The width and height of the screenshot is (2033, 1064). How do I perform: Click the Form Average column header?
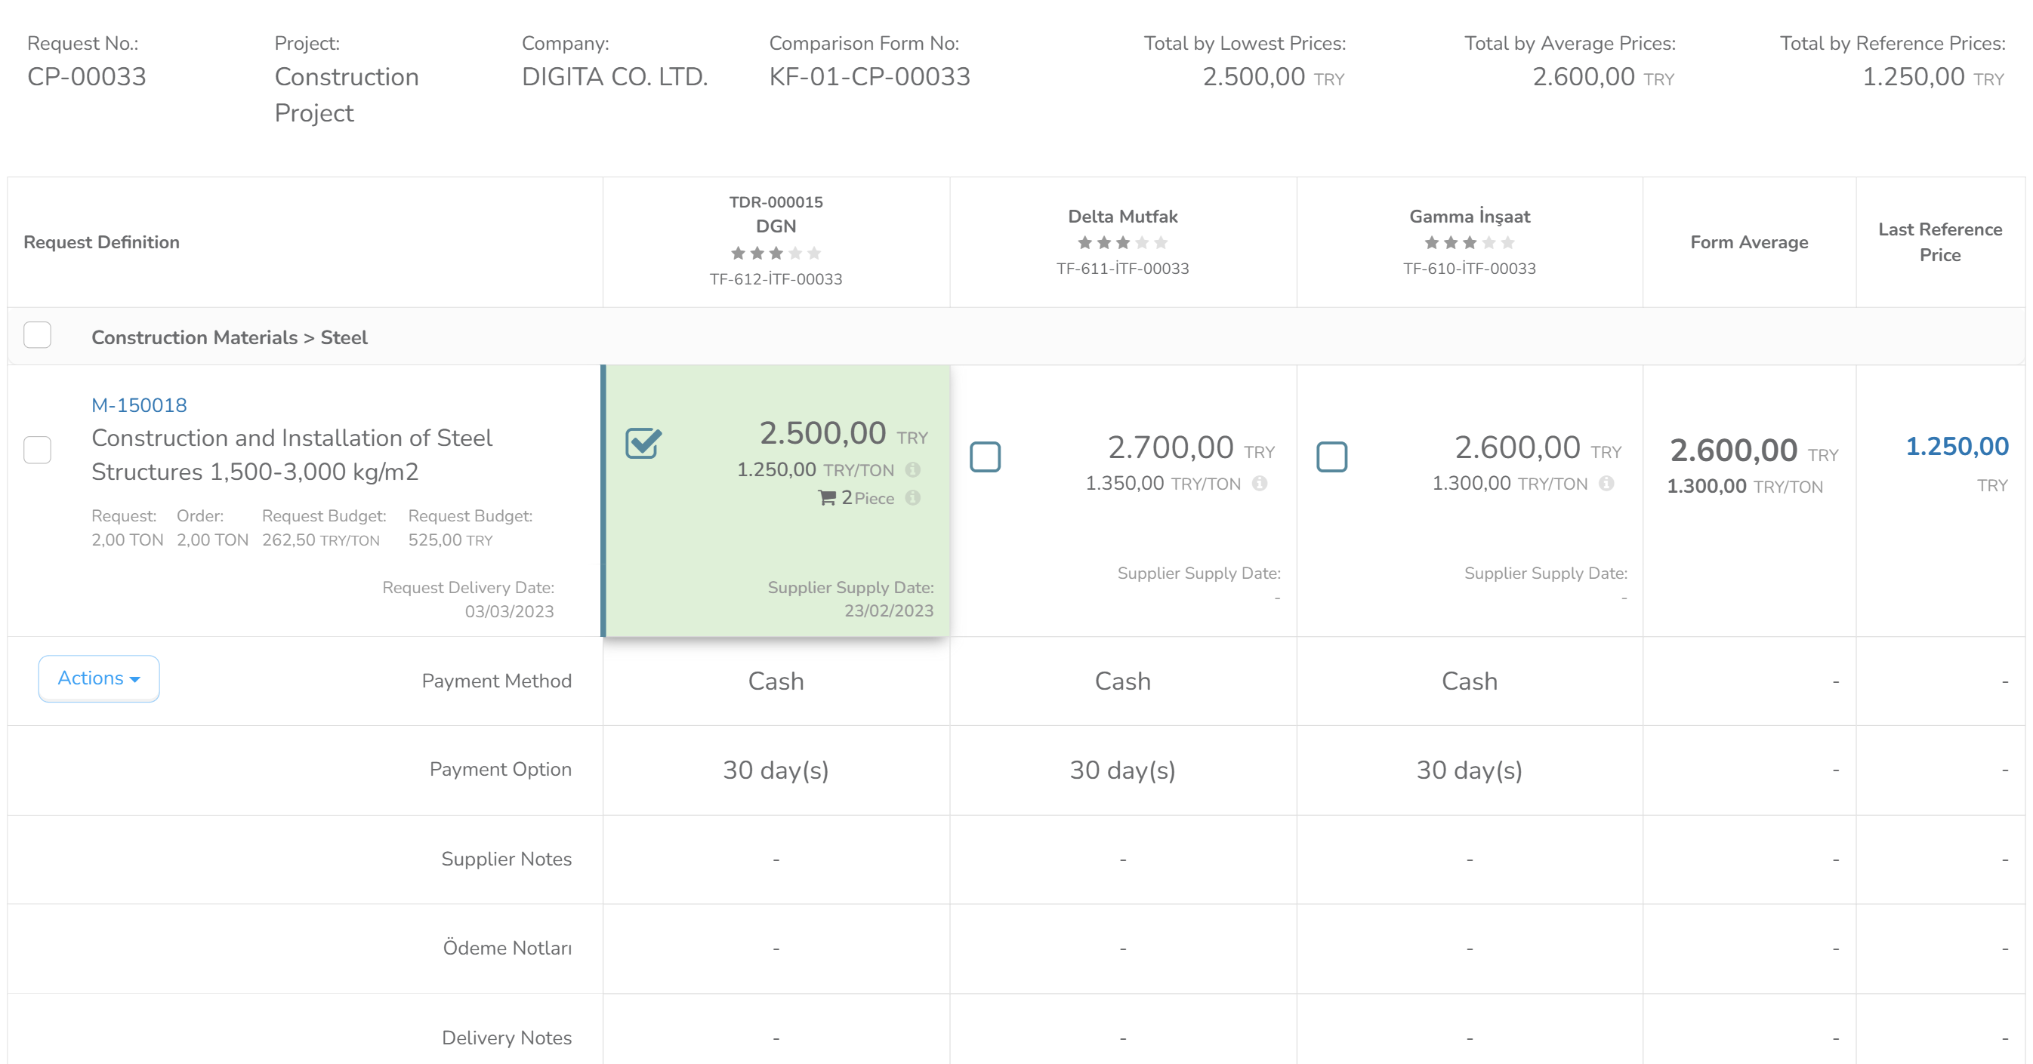pyautogui.click(x=1749, y=243)
